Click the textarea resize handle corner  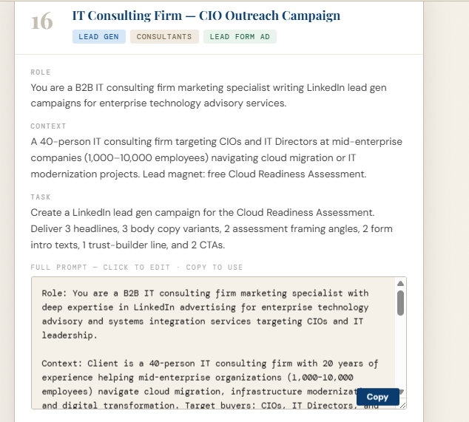coord(402,404)
